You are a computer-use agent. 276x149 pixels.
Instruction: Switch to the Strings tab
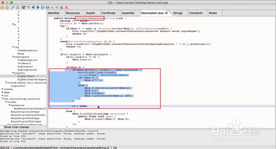[x=178, y=13]
